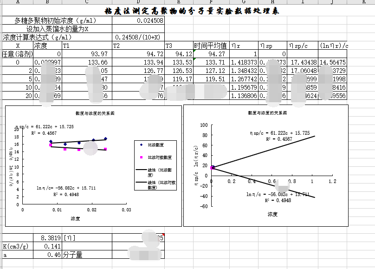Select the left chart's title 黏度与浓度的关系图
This screenshot has width=375, height=269.
(x=92, y=113)
